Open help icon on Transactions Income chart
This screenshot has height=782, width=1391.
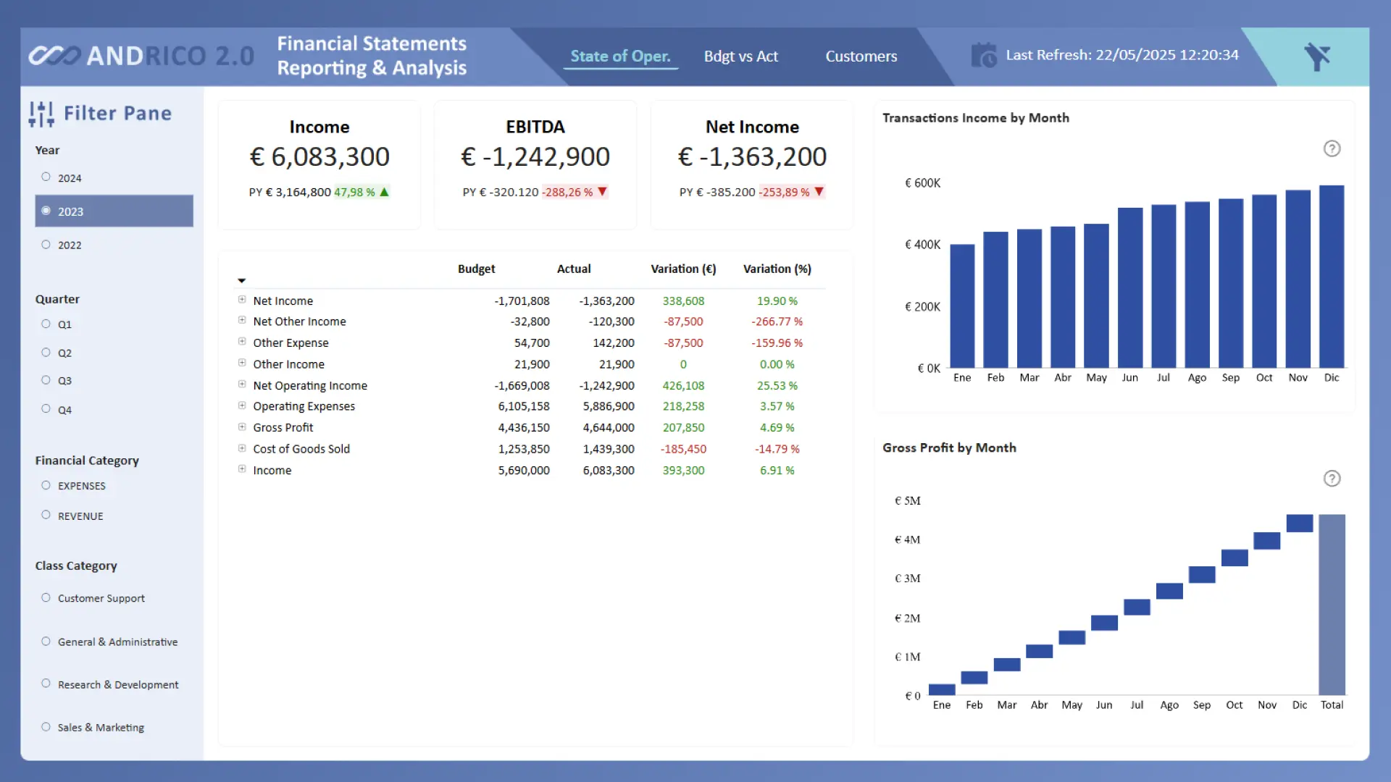click(1332, 148)
